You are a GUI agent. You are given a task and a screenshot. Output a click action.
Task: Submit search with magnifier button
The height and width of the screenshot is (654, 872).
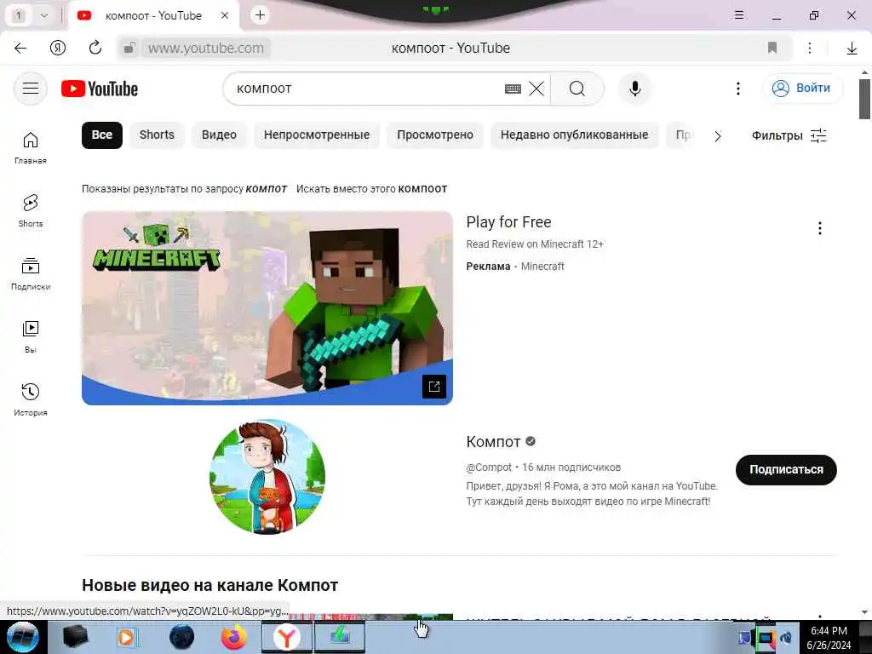pyautogui.click(x=577, y=89)
